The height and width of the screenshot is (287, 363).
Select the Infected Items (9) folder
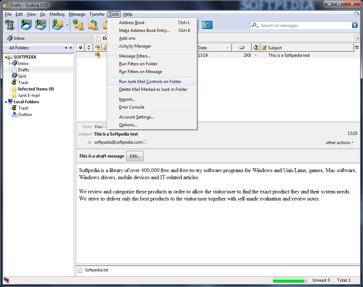coord(36,89)
